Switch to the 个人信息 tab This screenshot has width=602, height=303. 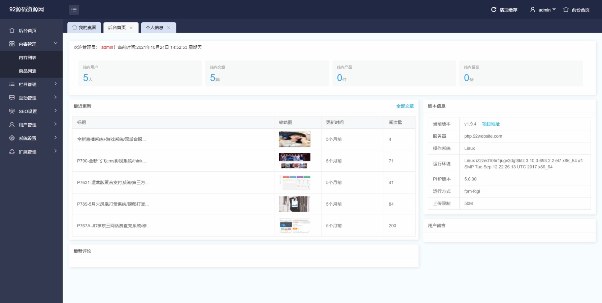(159, 28)
